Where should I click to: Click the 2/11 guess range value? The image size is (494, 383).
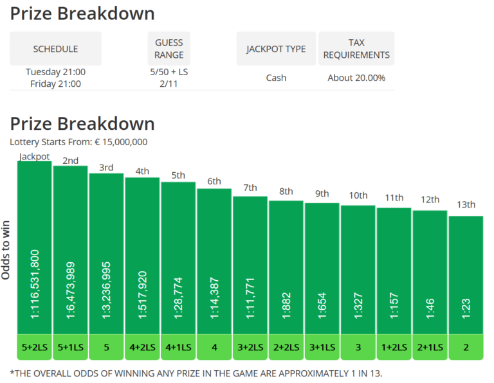[x=169, y=84]
